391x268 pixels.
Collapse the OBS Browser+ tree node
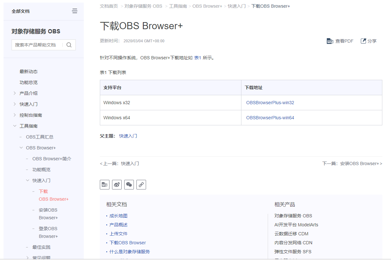pyautogui.click(x=21, y=148)
